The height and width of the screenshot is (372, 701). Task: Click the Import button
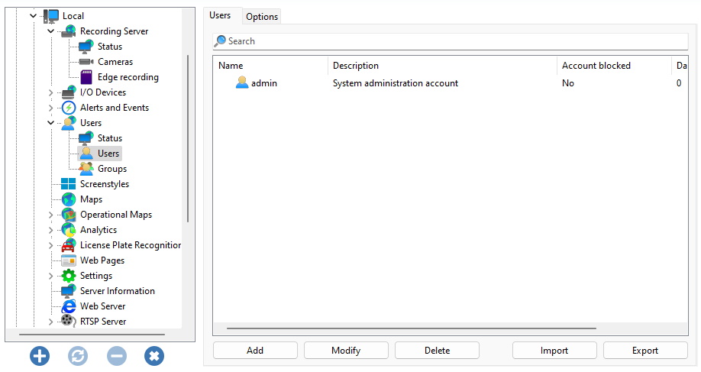pos(554,351)
